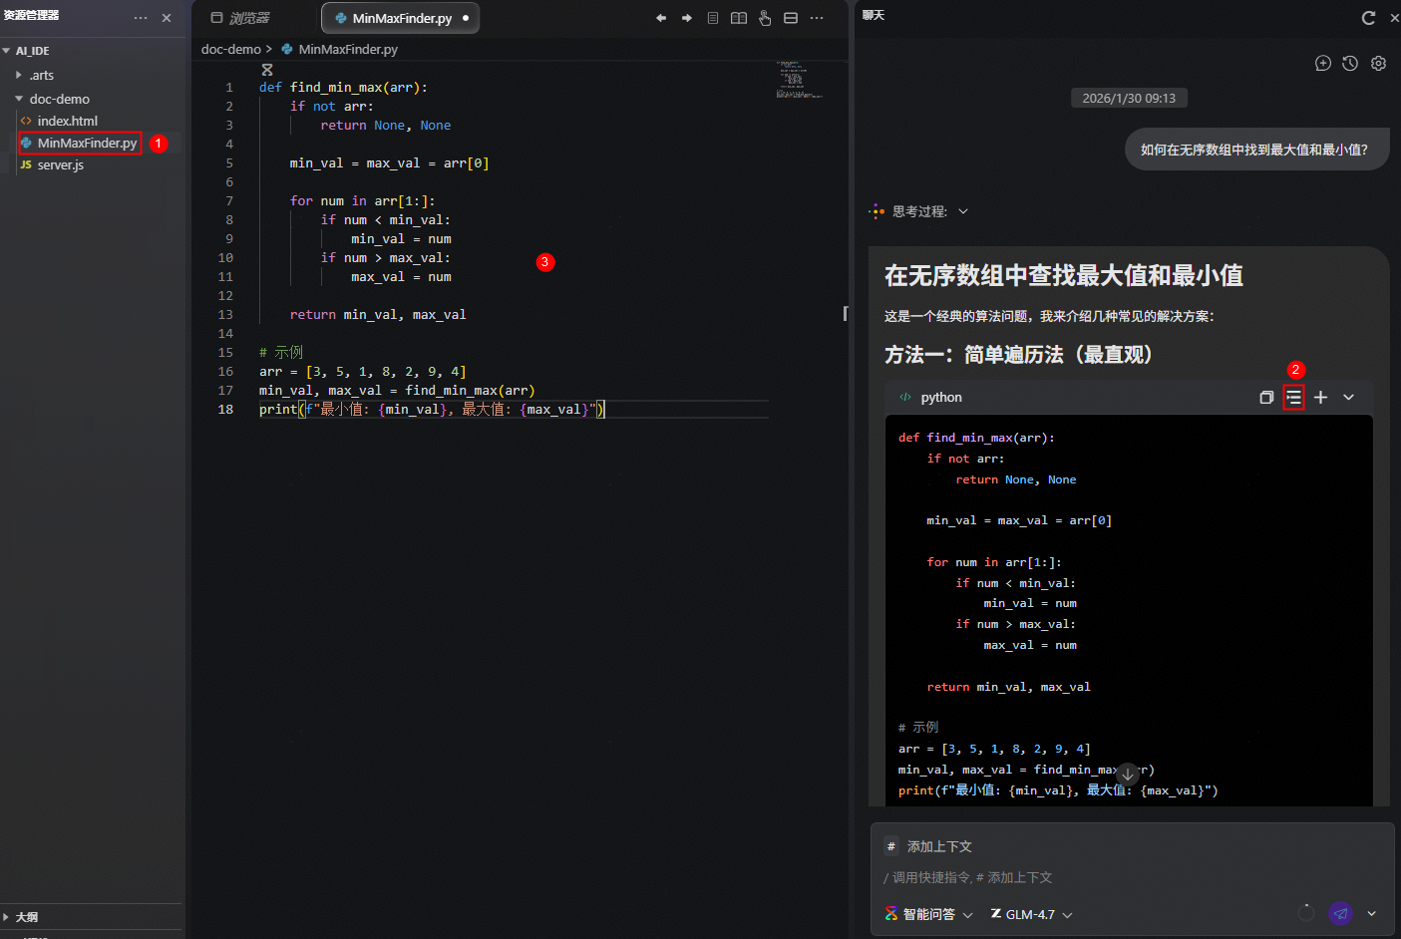Image resolution: width=1401 pixels, height=939 pixels.
Task: Open server.js in the file explorer
Action: (60, 164)
